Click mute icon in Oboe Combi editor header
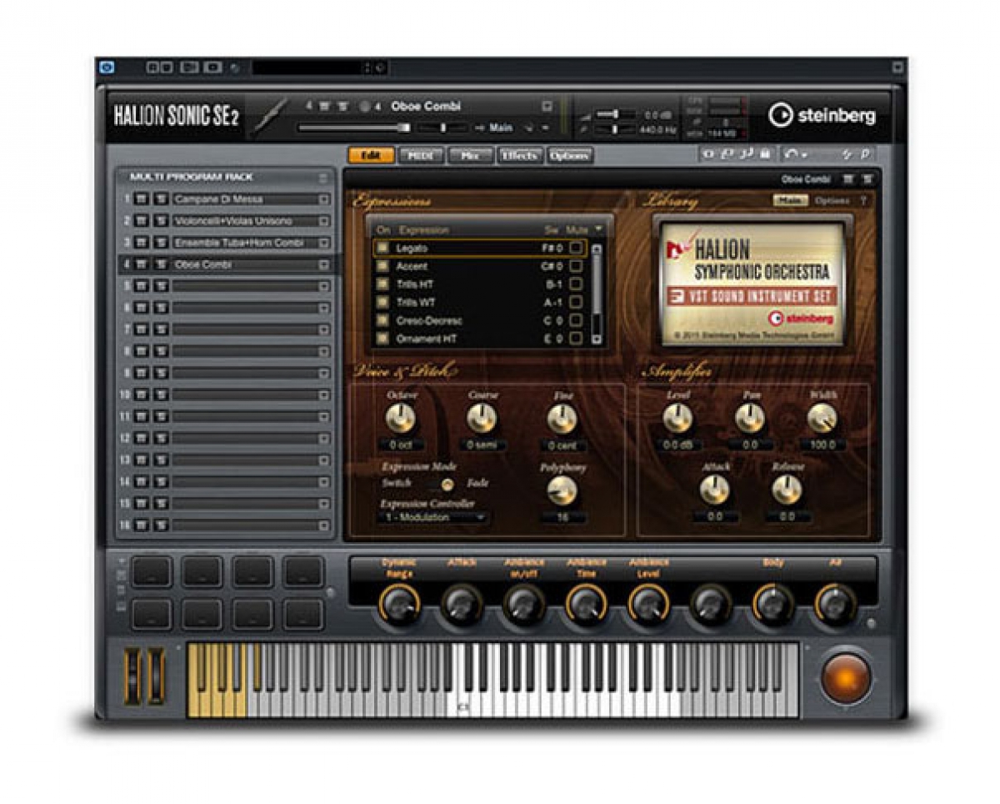 click(847, 178)
